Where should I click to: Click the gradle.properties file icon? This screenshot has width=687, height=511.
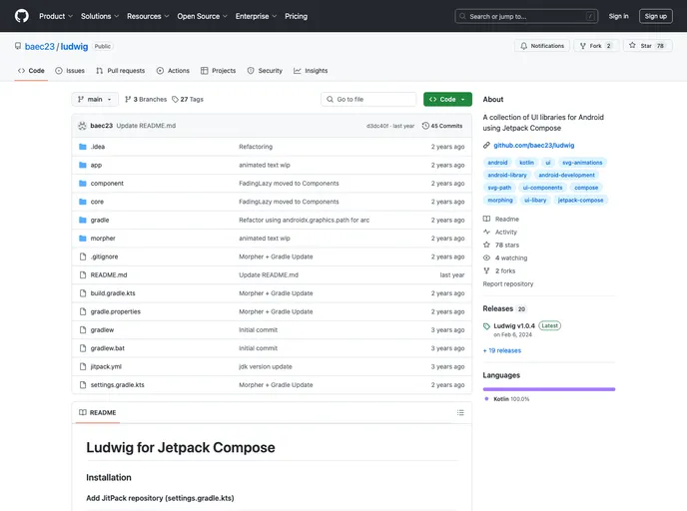coord(82,311)
